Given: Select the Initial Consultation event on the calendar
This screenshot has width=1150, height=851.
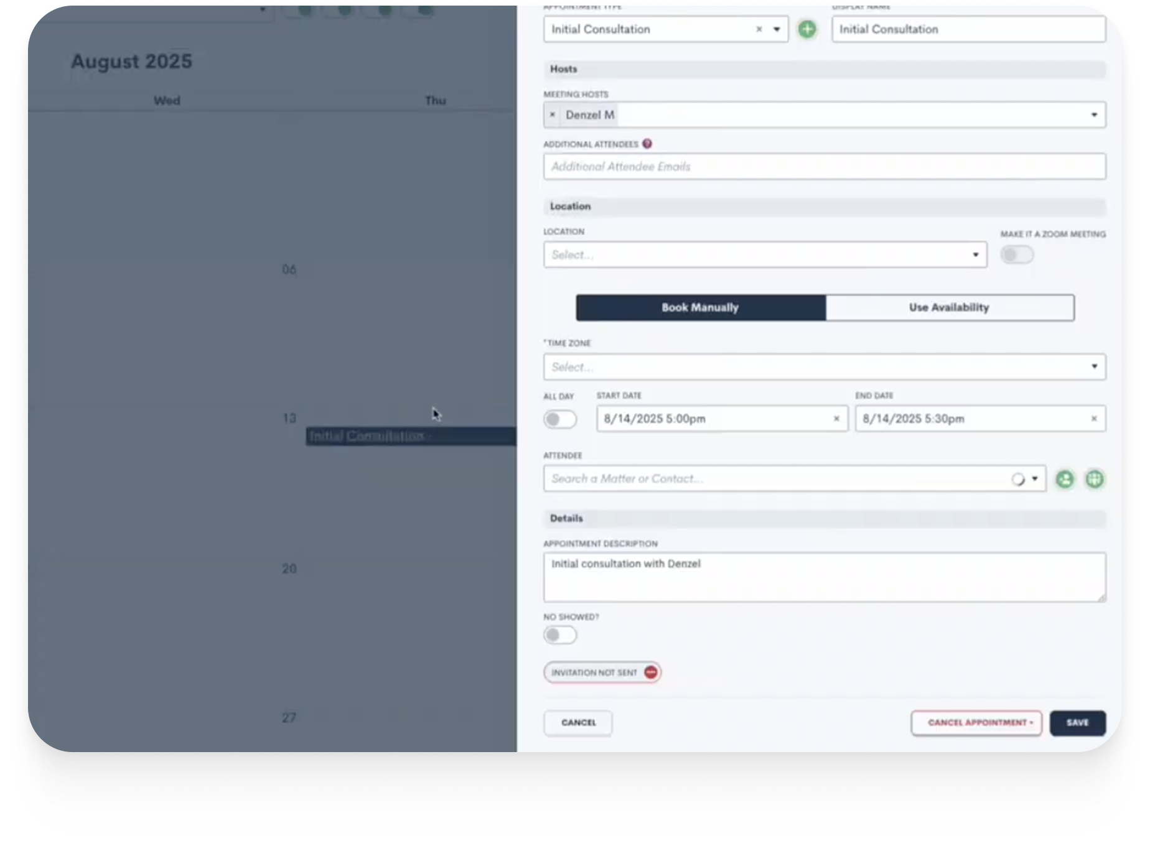Looking at the screenshot, I should pos(411,436).
